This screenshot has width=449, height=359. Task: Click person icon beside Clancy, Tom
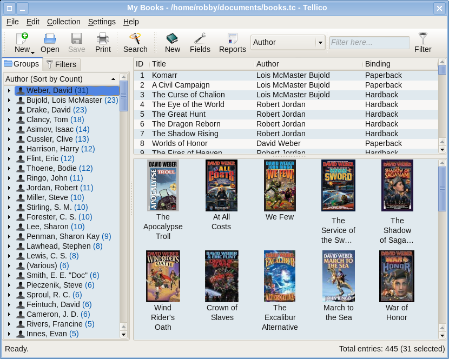[x=21, y=120]
